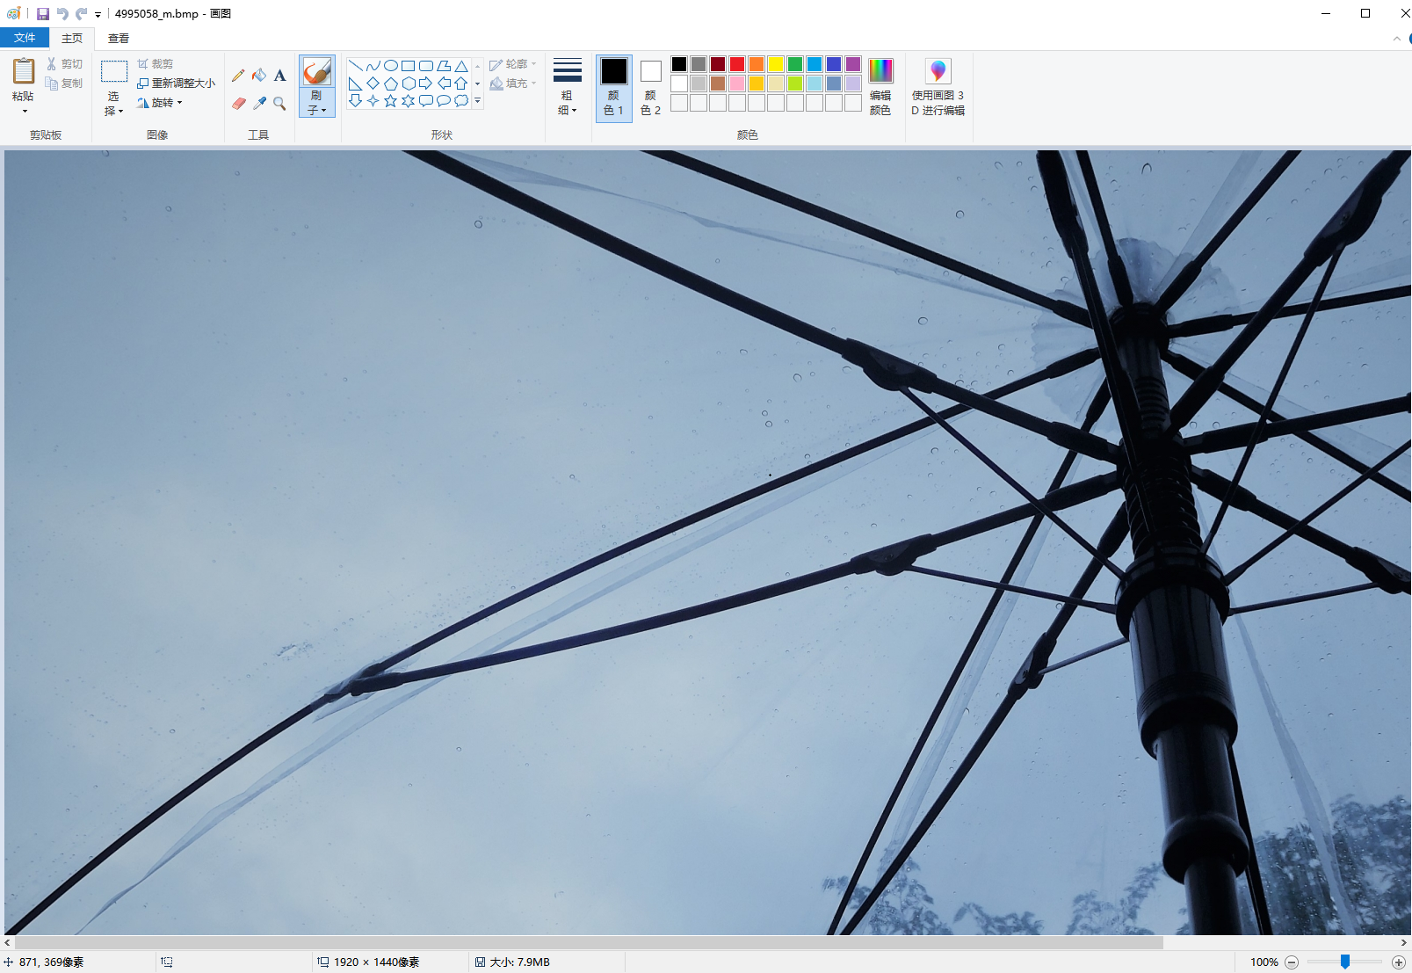Select the Color picker eyedropper tool

click(259, 104)
